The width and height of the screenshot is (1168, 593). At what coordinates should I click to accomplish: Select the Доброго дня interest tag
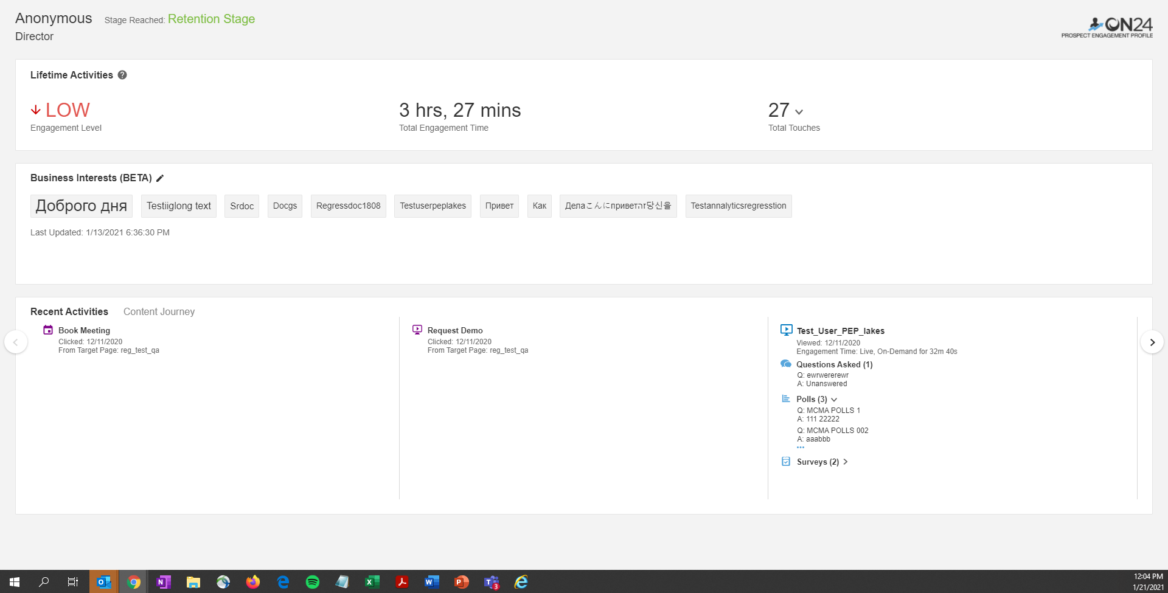81,206
